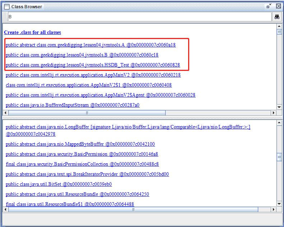The height and width of the screenshot is (227, 284).
Task: Close the Class Browser window
Action: [x=279, y=6]
